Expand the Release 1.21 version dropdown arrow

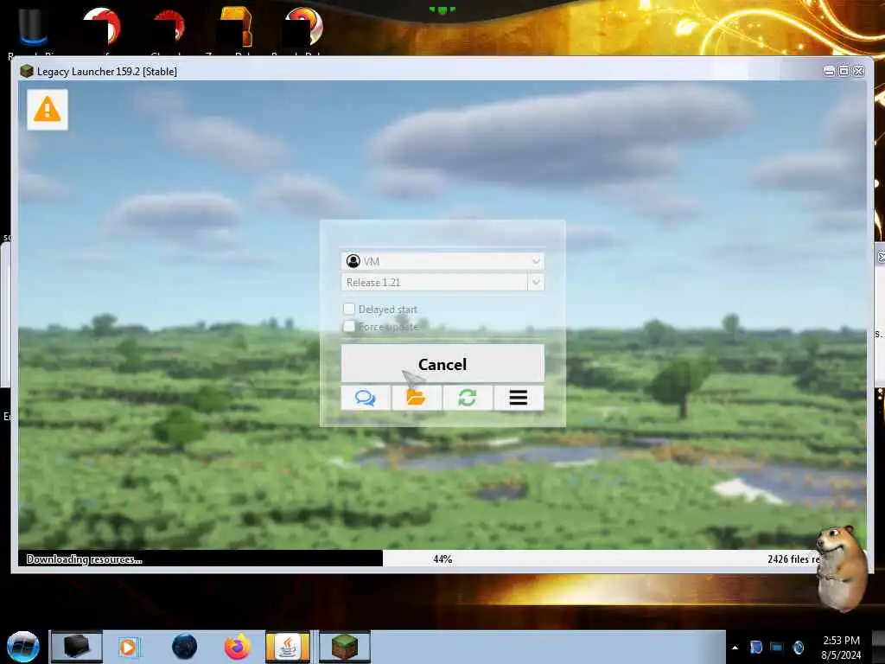[536, 282]
